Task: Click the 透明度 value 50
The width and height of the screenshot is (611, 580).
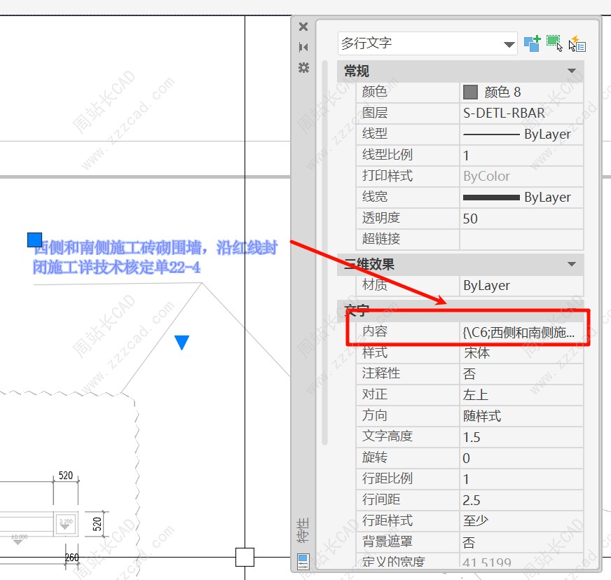Action: tap(521, 219)
